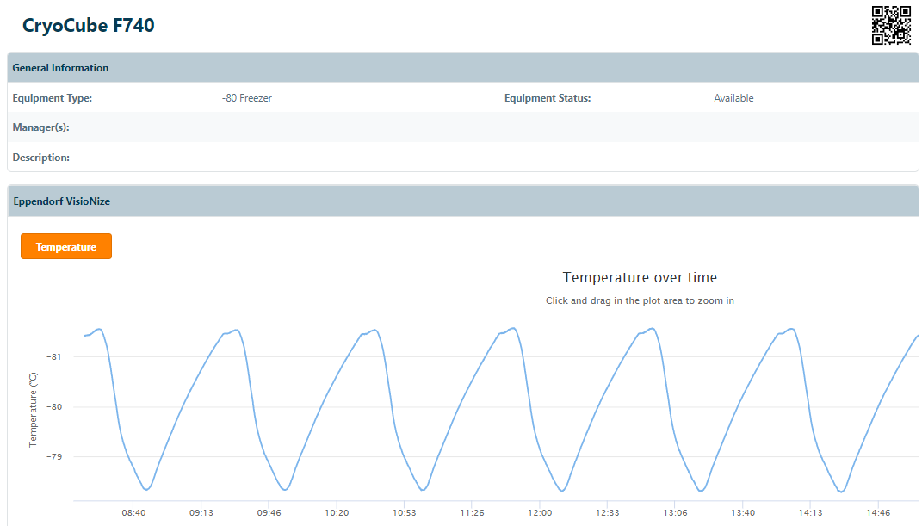The image size is (922, 526).
Task: Select the 14:46 x-axis time label
Action: [878, 513]
